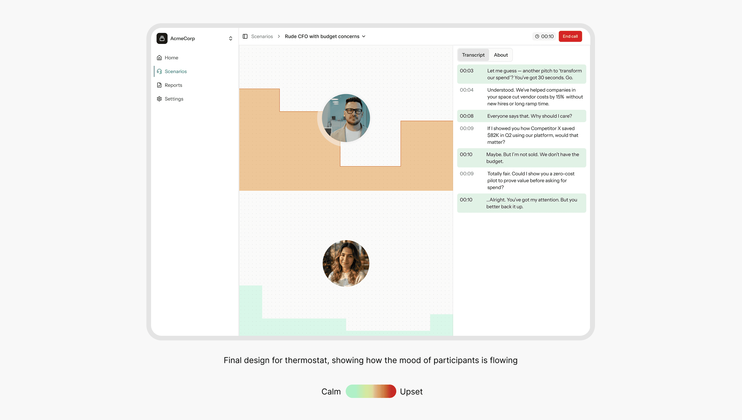The image size is (742, 420).
Task: Select the 'Everyone says that' transcript line
Action: click(521, 116)
